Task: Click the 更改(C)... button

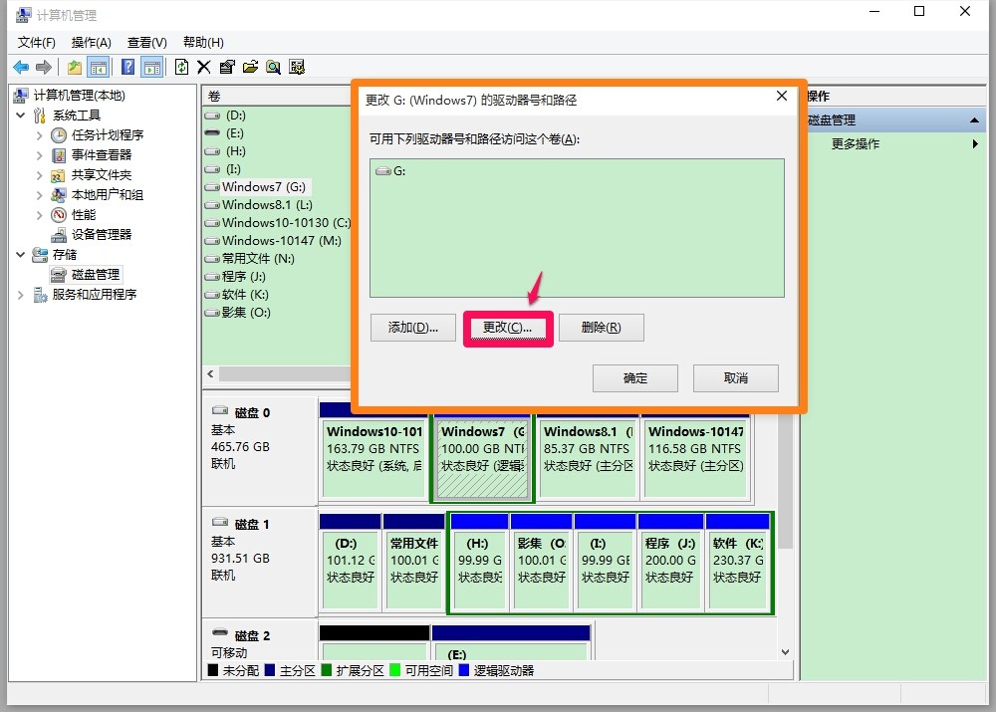Action: point(508,328)
